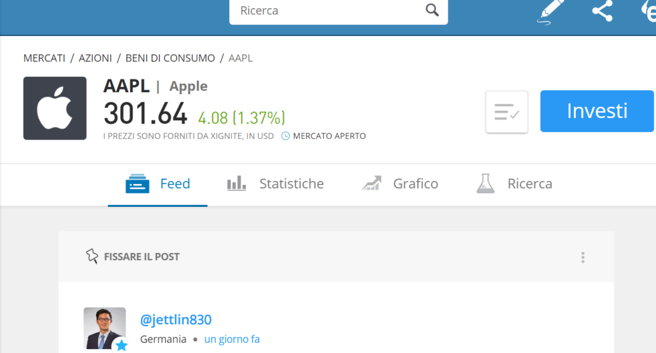
Task: Click the AAPL ticker heading
Action: (126, 86)
